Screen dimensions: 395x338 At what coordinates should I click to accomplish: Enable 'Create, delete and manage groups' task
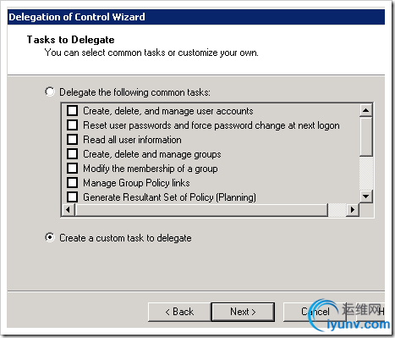coord(73,154)
